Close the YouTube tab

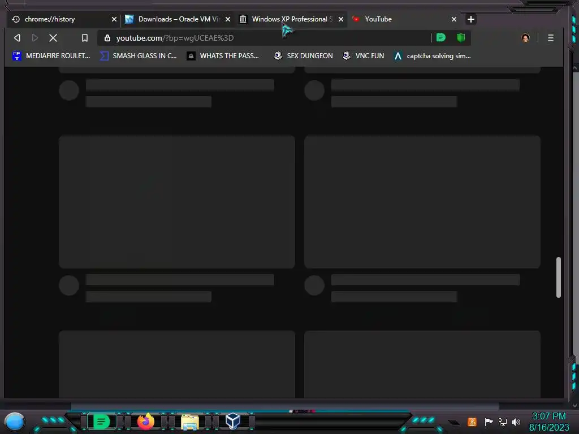coord(454,19)
